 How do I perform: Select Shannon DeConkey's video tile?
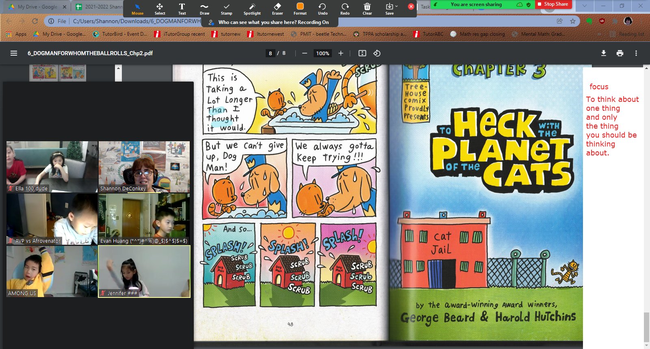click(x=144, y=166)
